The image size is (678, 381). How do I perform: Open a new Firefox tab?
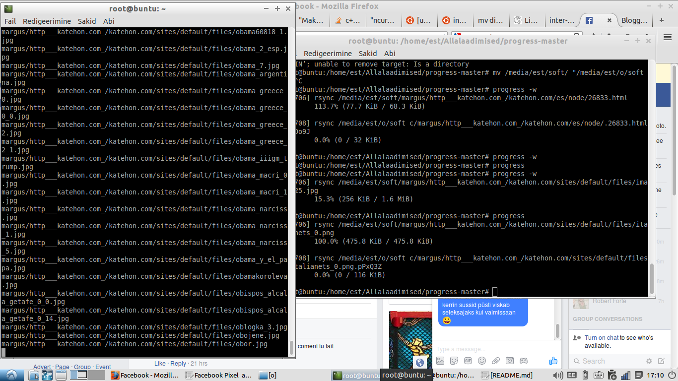click(x=662, y=20)
